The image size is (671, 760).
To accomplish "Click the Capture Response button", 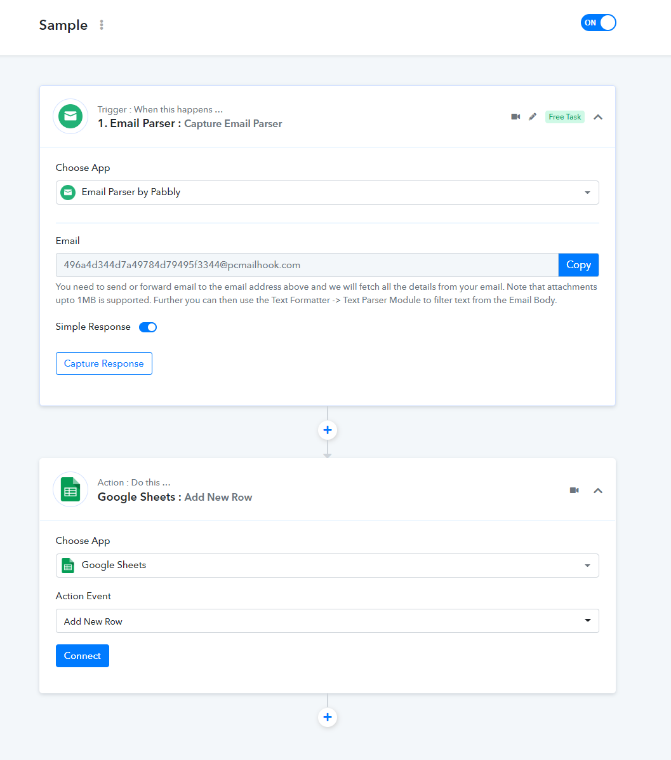I will point(104,363).
